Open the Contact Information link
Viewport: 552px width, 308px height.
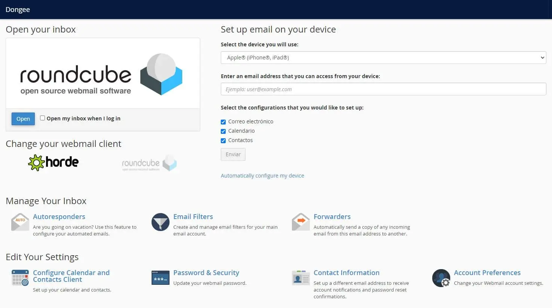347,273
